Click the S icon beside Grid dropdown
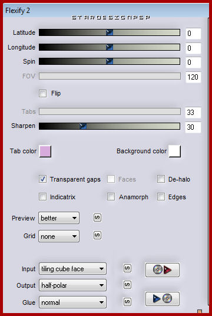This screenshot has height=316, width=212. [x=97, y=235]
